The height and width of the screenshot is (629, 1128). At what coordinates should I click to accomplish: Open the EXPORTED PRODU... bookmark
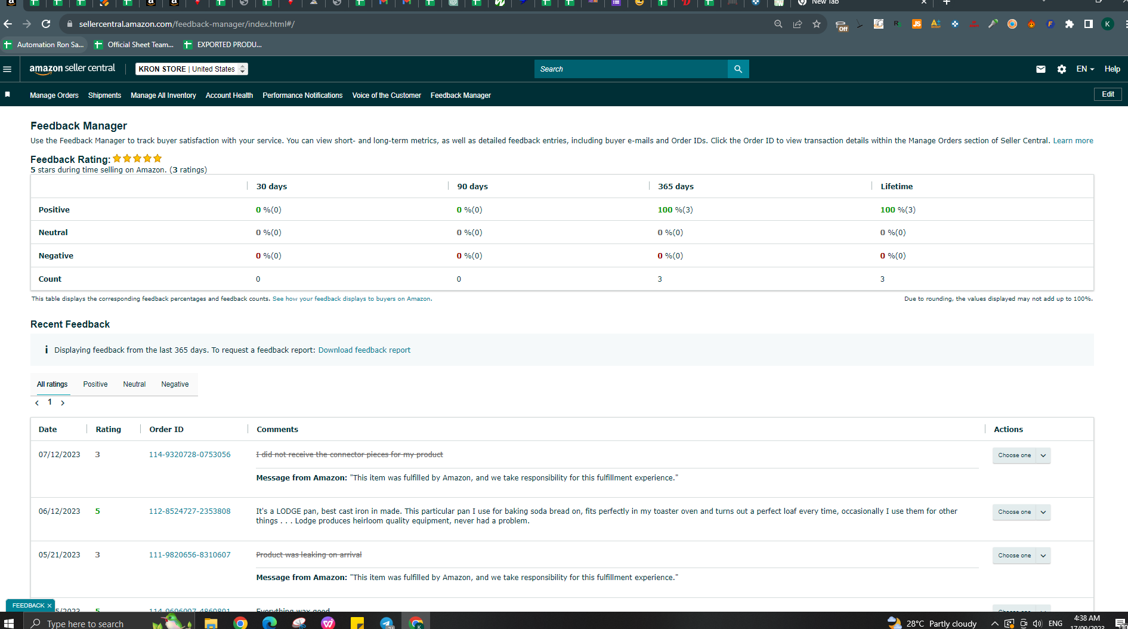(x=223, y=45)
